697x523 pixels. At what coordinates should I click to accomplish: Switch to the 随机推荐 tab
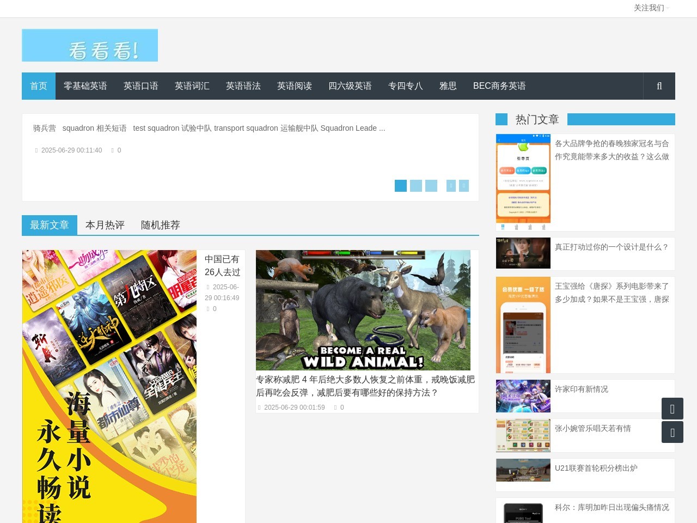(x=160, y=225)
